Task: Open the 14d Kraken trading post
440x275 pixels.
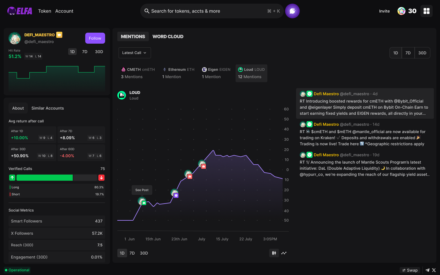Action: (365, 134)
